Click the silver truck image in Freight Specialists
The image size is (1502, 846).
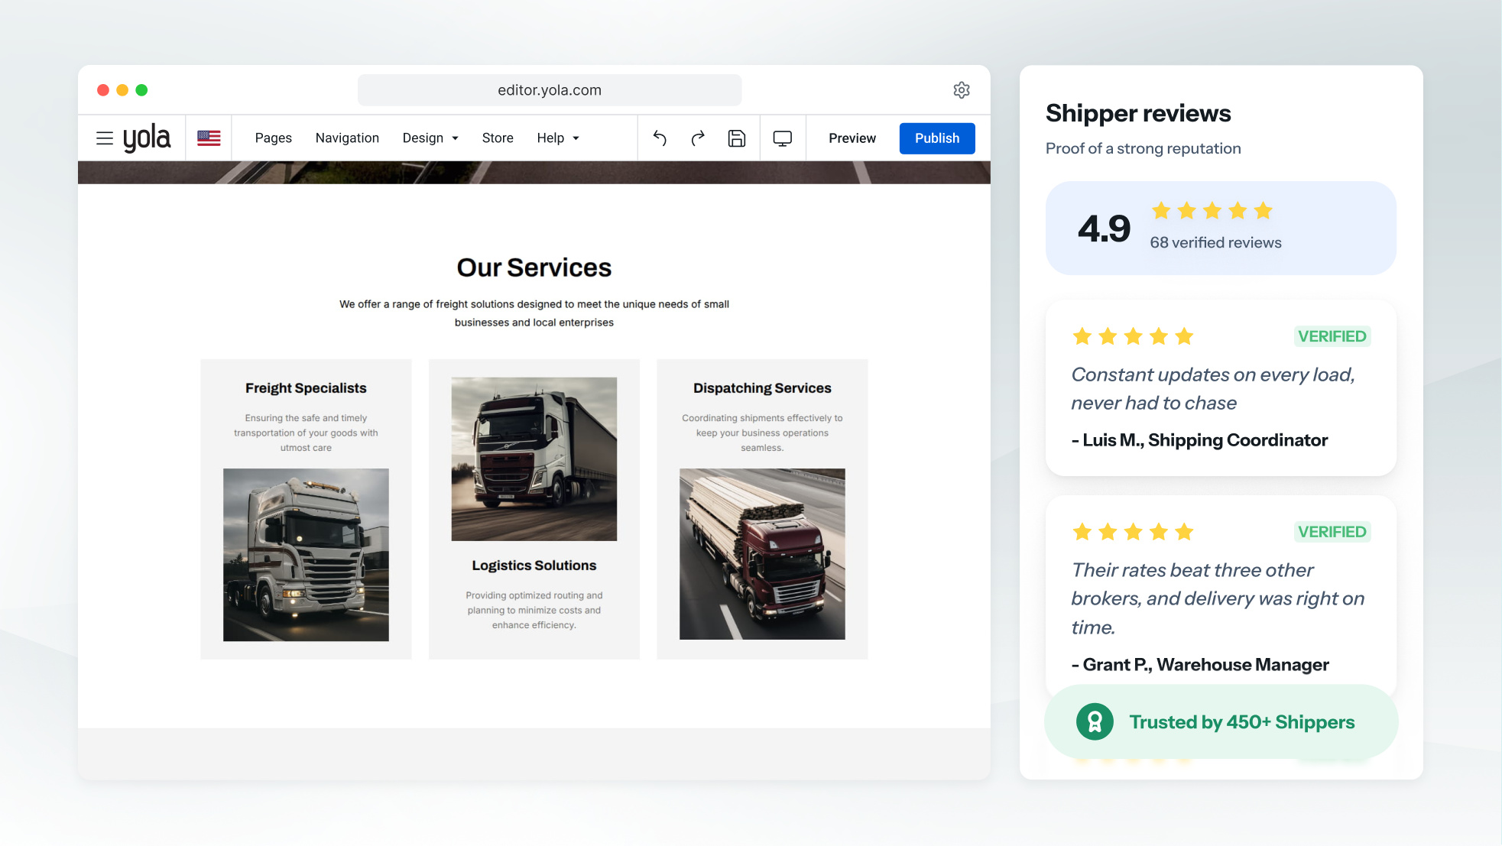(306, 555)
